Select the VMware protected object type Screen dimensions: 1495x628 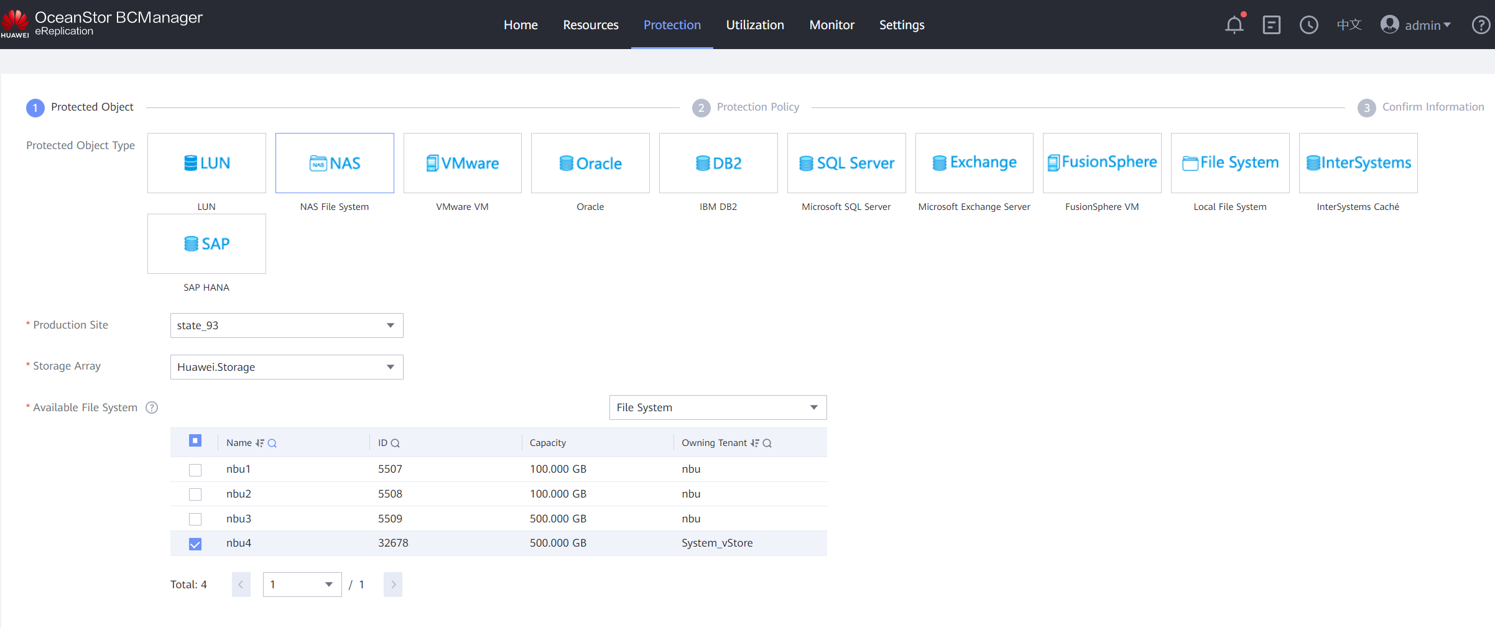point(462,163)
